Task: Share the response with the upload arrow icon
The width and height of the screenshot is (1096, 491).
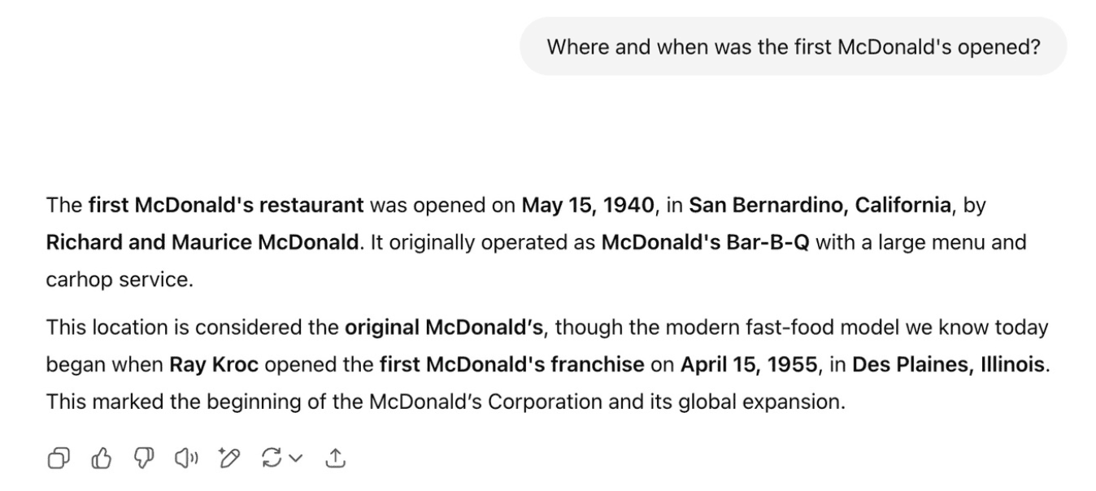Action: pyautogui.click(x=335, y=459)
